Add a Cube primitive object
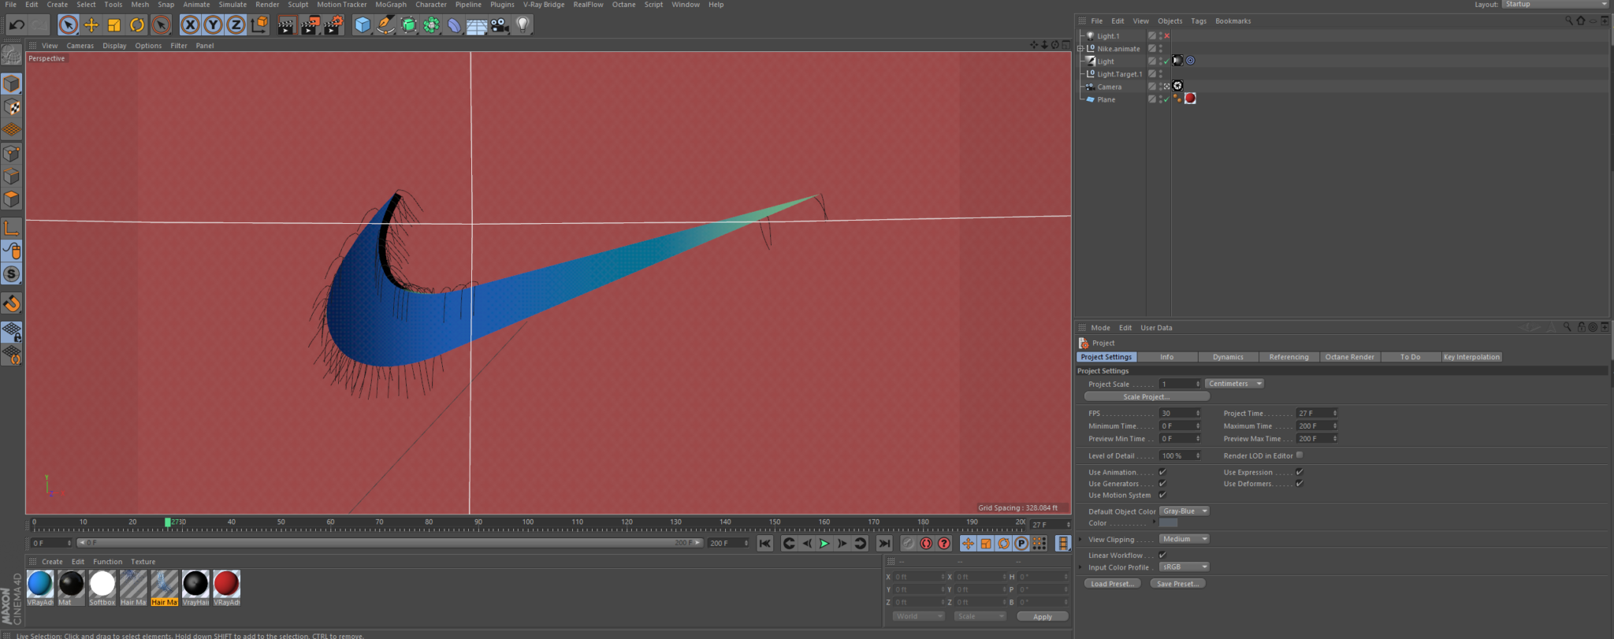This screenshot has width=1614, height=639. pyautogui.click(x=363, y=25)
